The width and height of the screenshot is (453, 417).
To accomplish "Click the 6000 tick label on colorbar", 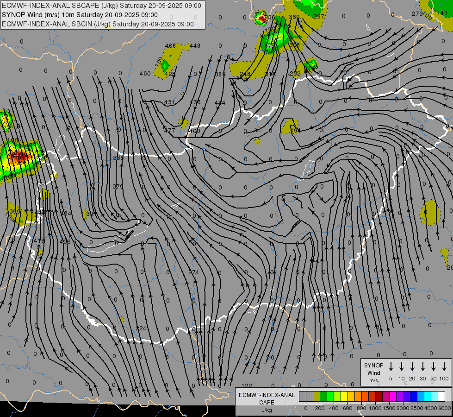I will click(445, 408).
